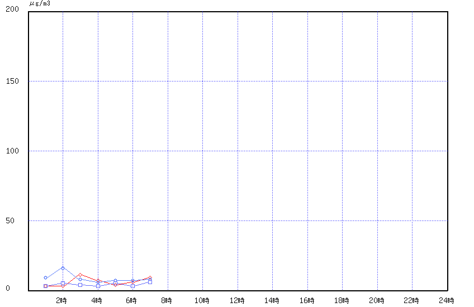Click the 0 y-axis label
474x307 pixels.
[x=8, y=289]
